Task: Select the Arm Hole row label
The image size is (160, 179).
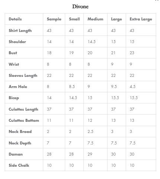Action: 18,87
